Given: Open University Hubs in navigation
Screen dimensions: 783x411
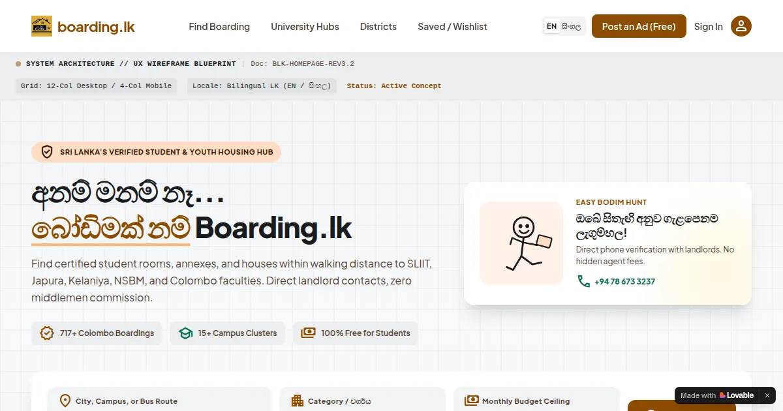Looking at the screenshot, I should (x=305, y=27).
